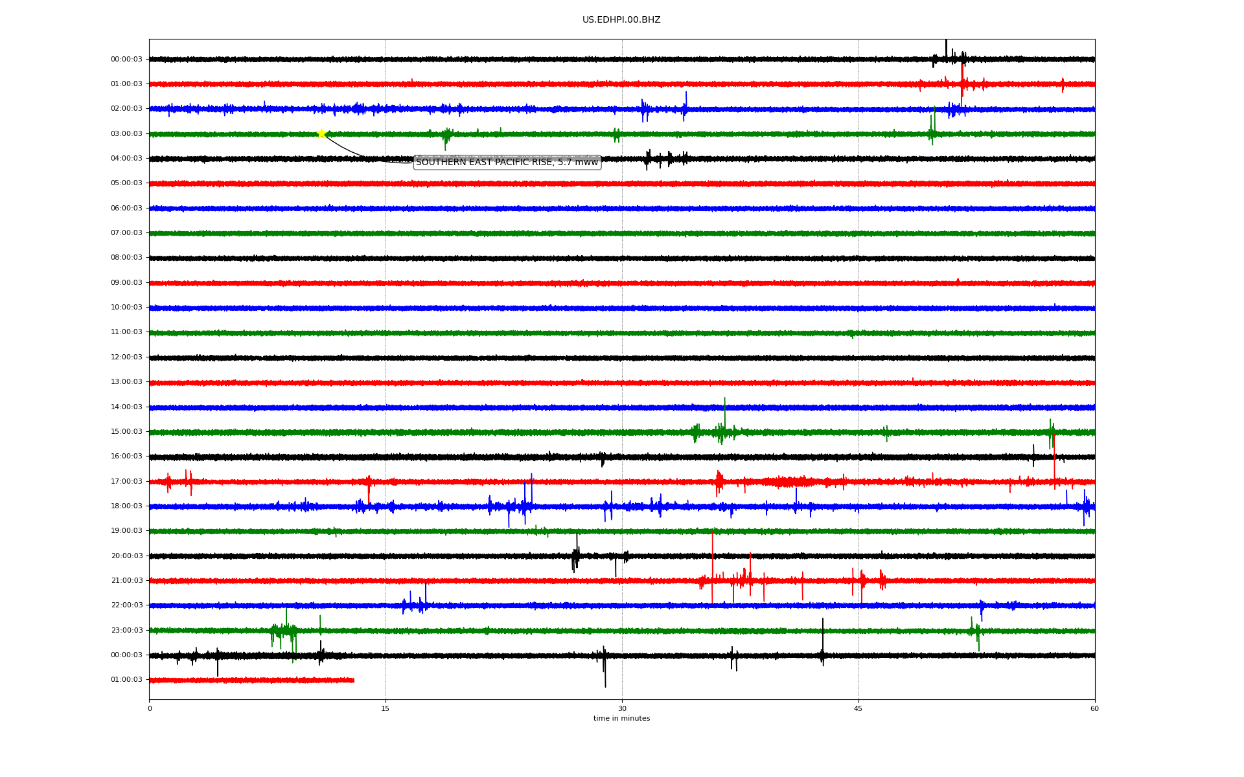This screenshot has width=1244, height=777.
Task: Click the x-axis tick label 0
Action: click(150, 708)
